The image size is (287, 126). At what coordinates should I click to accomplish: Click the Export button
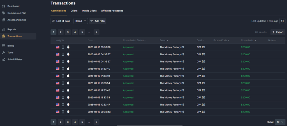(278, 32)
